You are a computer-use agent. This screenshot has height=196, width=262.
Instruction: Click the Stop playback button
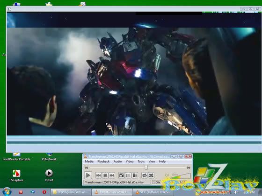105,175
